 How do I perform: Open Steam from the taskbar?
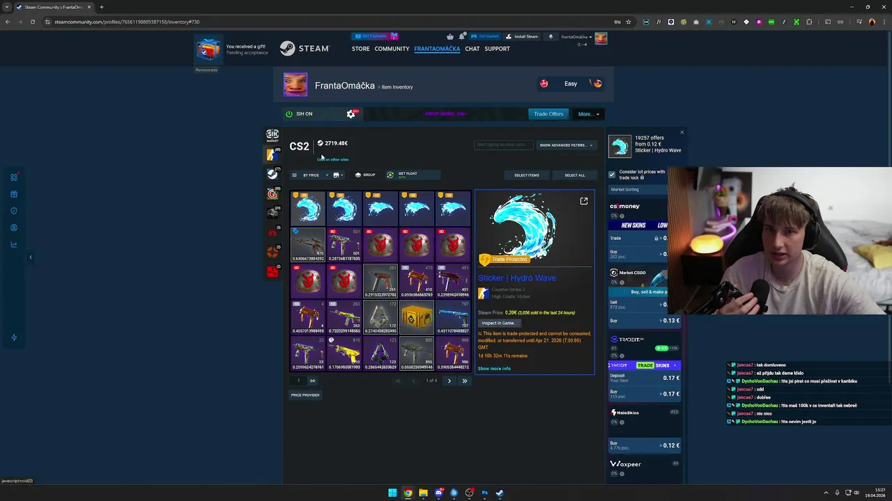pyautogui.click(x=500, y=493)
